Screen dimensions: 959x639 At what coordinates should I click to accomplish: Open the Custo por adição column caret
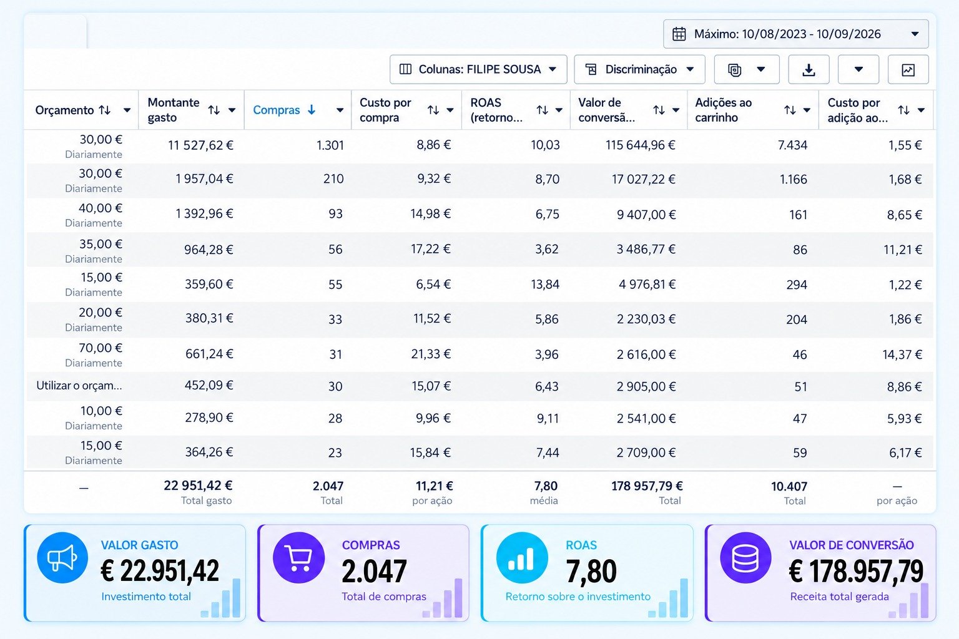tap(920, 110)
